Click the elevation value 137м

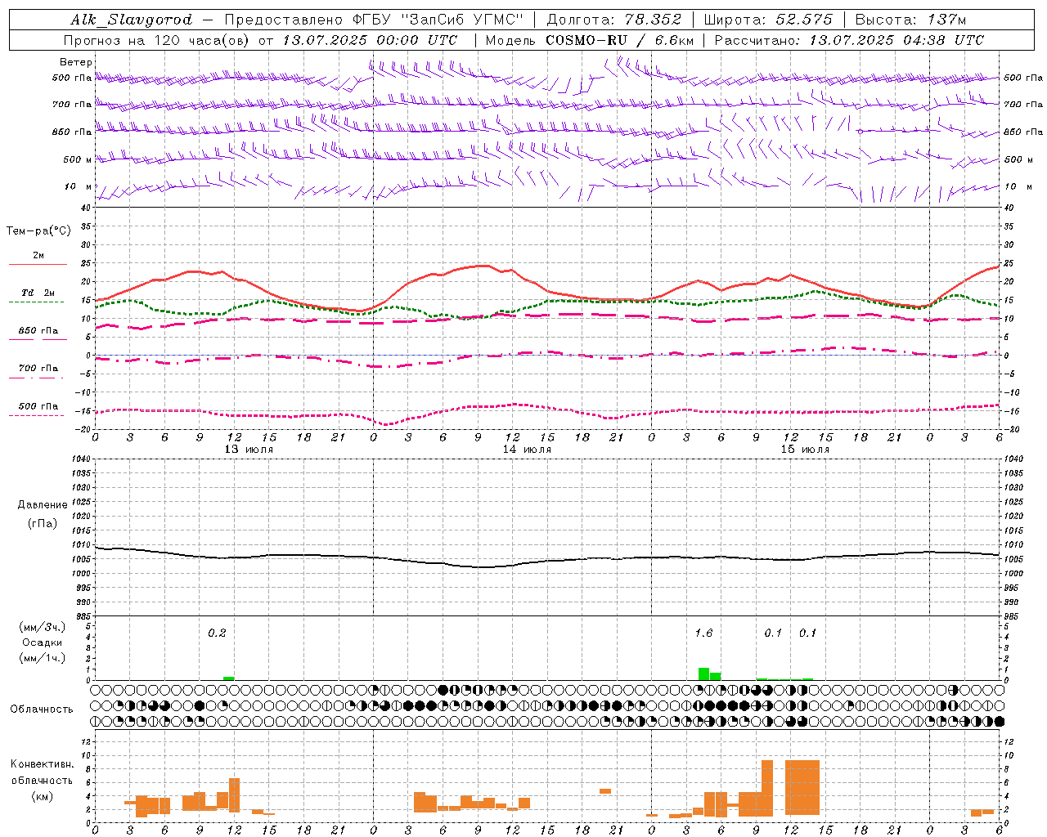946,20
